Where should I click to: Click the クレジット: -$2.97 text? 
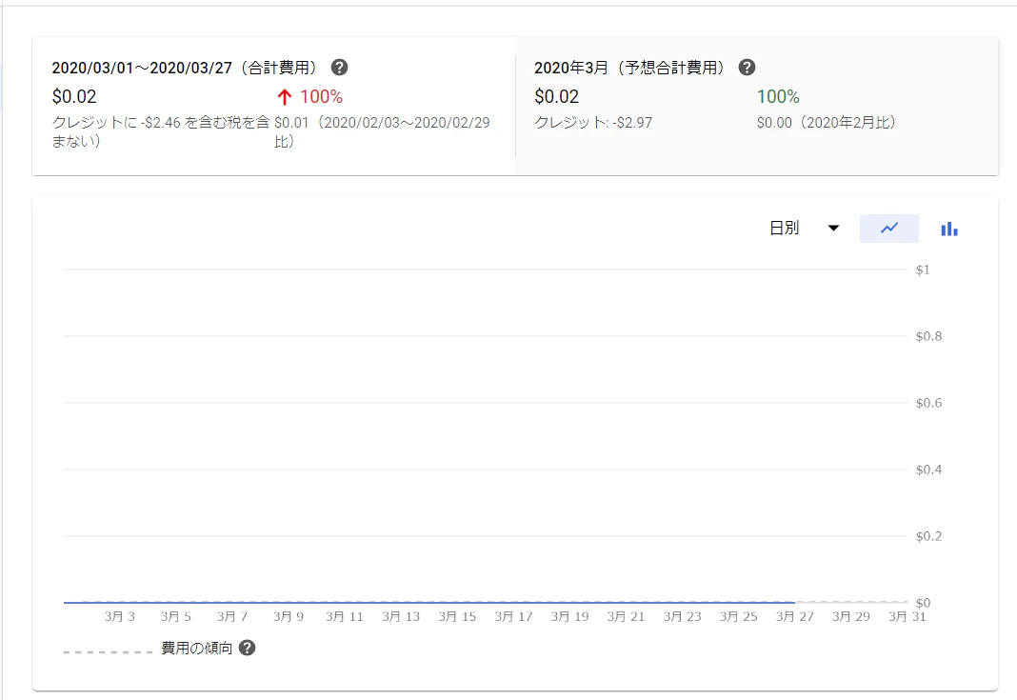[x=593, y=122]
